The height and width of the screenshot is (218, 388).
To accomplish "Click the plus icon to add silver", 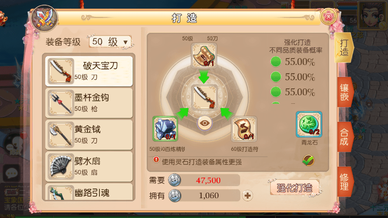I will [x=247, y=195].
